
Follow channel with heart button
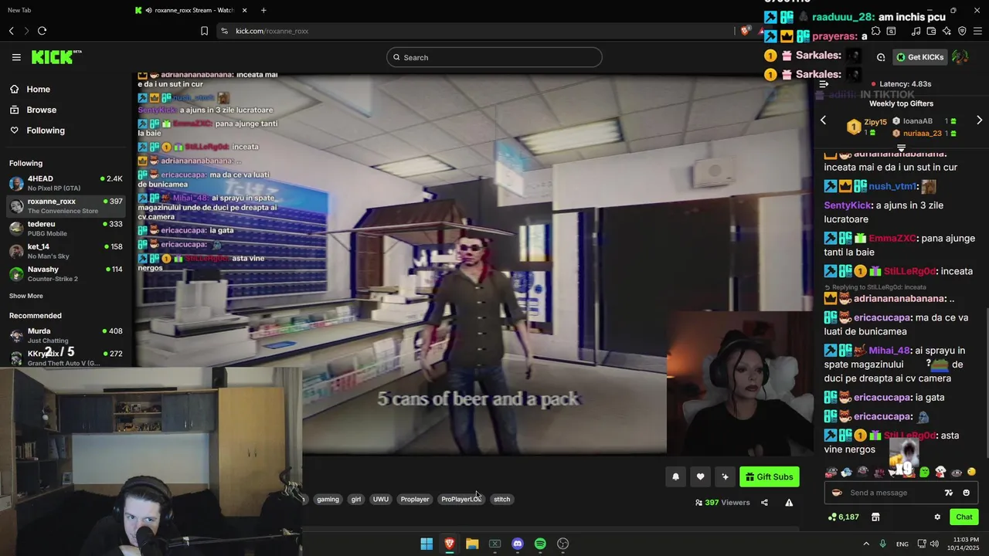point(700,476)
